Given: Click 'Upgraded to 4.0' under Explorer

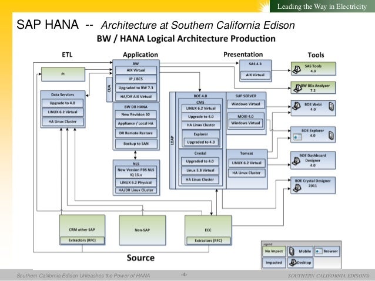Looking at the screenshot, I should 201,142.
